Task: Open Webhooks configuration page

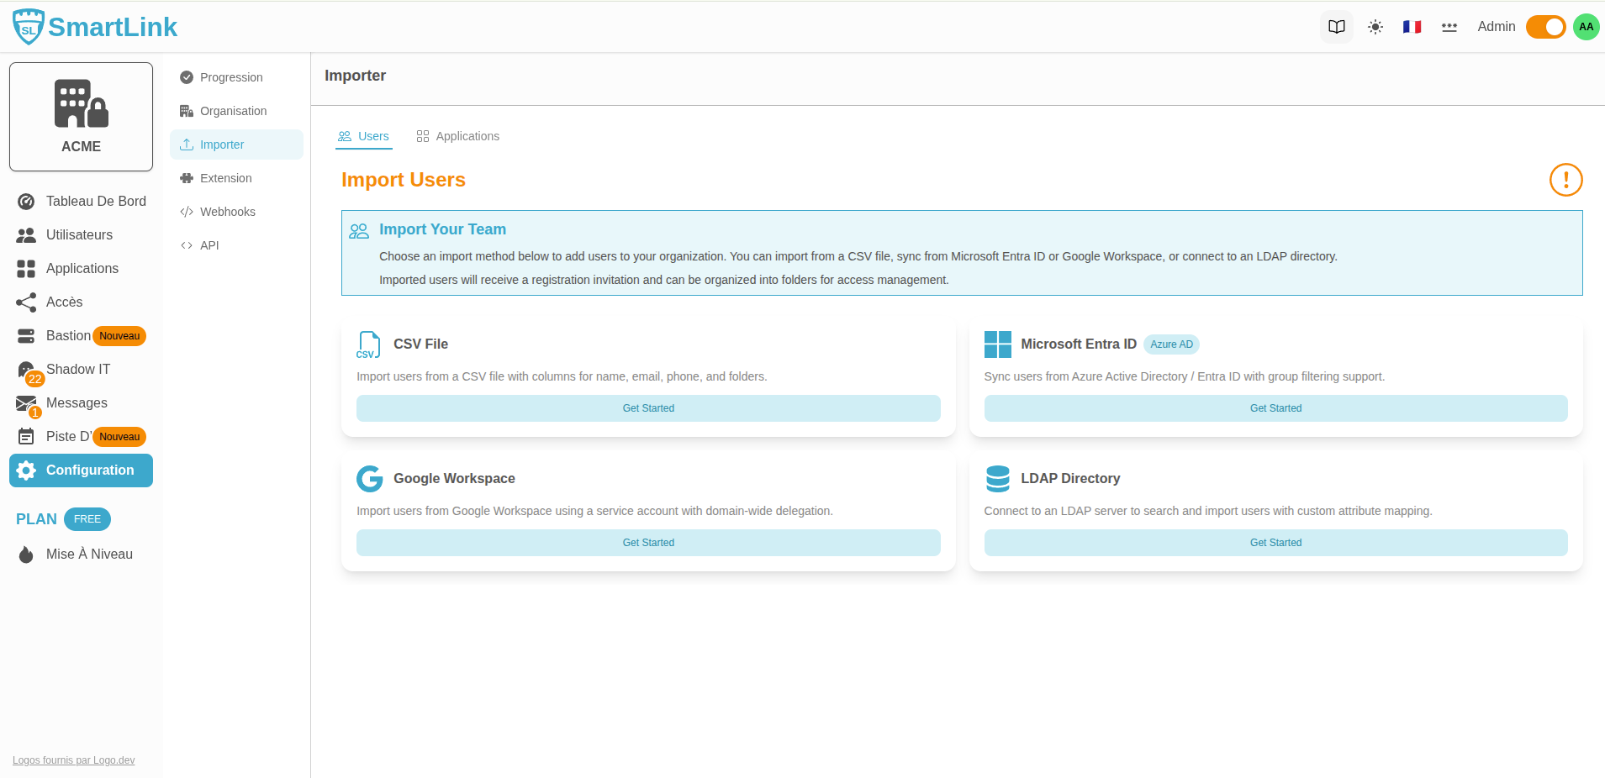Action: 227,212
